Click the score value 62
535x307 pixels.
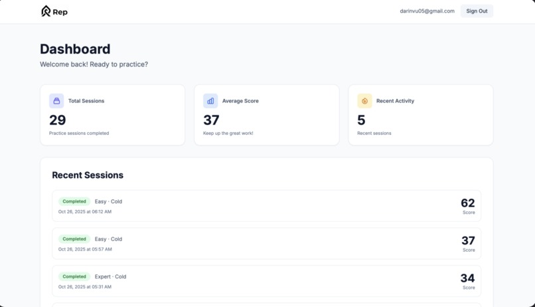[468, 203]
